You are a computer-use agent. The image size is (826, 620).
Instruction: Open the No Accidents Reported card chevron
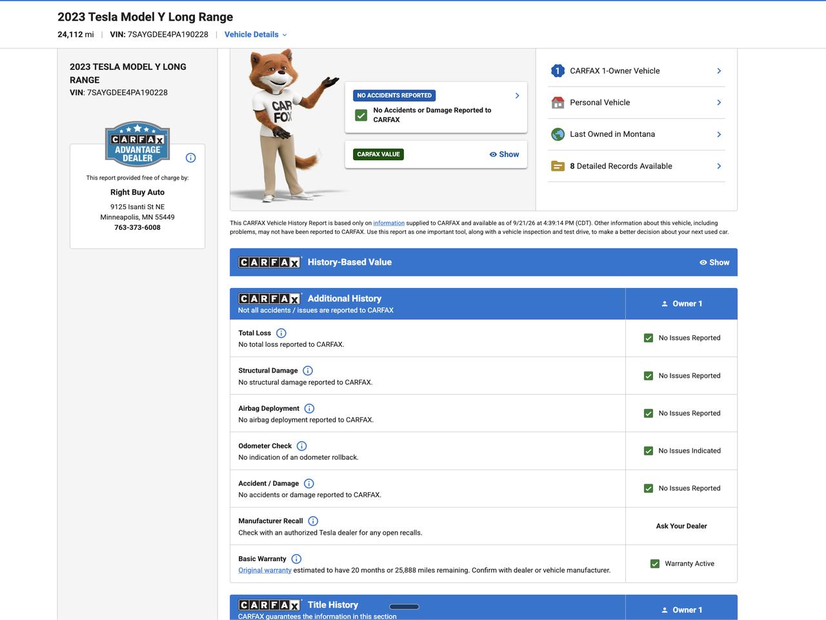point(517,96)
